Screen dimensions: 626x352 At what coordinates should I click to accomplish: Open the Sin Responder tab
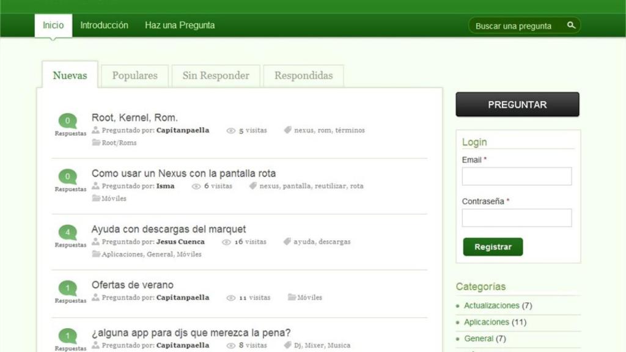coord(216,75)
